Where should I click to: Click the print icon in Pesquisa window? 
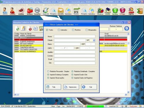tap(35, 29)
